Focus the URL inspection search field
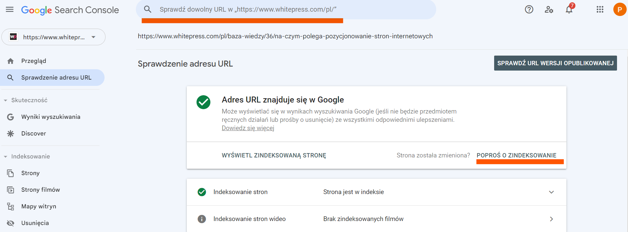The width and height of the screenshot is (628, 232). [x=286, y=9]
